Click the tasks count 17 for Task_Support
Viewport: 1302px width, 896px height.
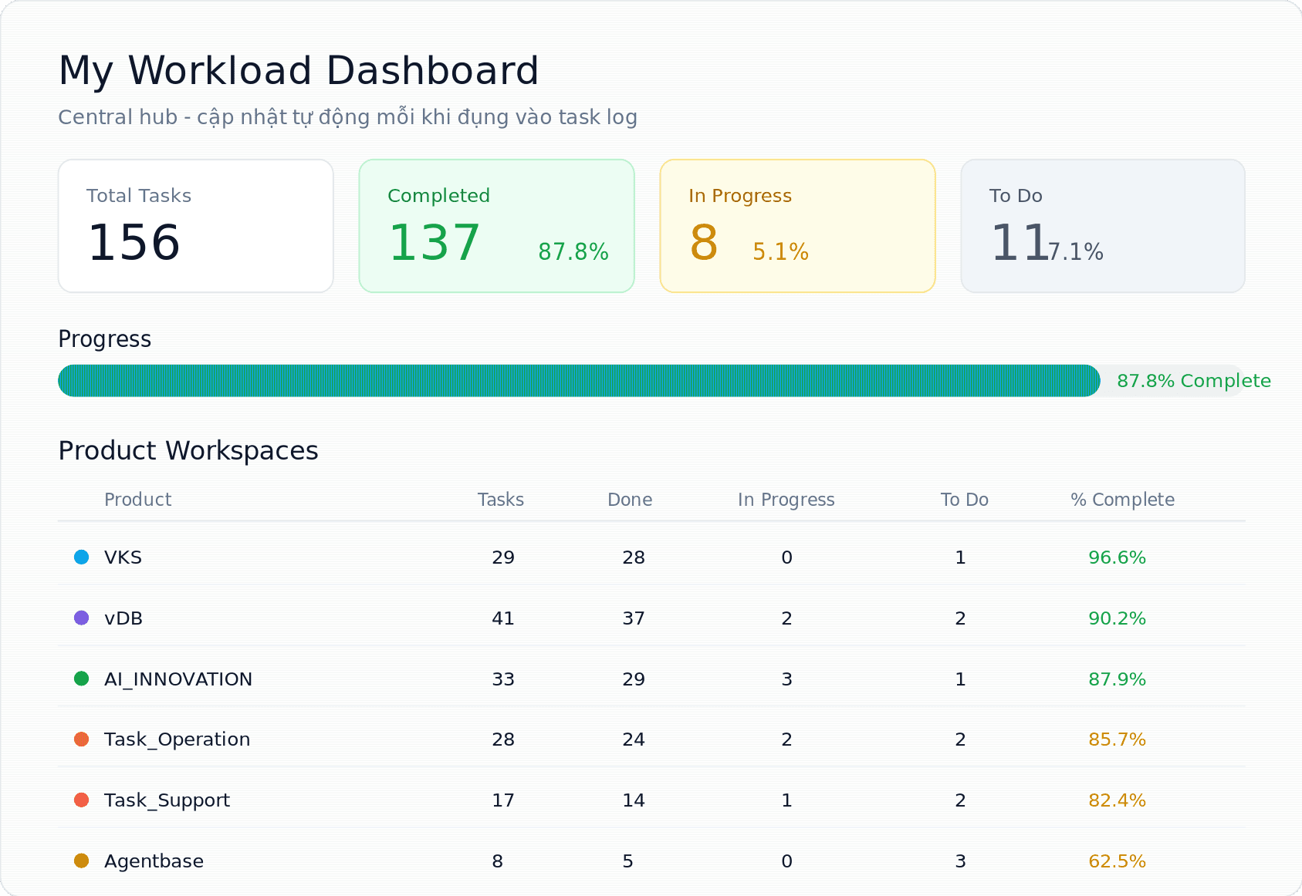click(x=503, y=800)
